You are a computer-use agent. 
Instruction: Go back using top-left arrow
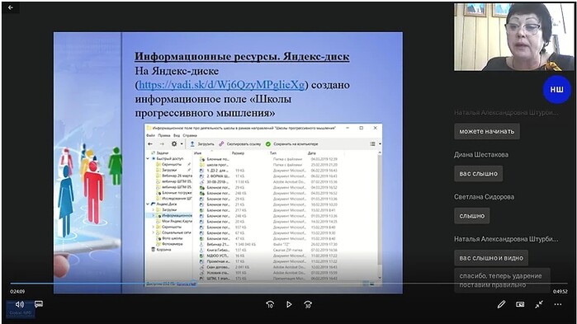pyautogui.click(x=11, y=7)
